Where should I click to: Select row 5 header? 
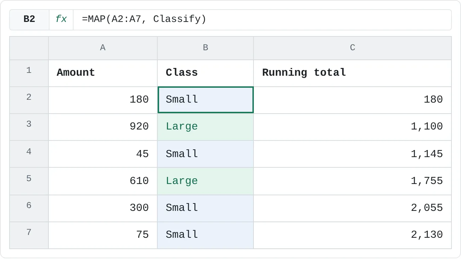coord(29,181)
